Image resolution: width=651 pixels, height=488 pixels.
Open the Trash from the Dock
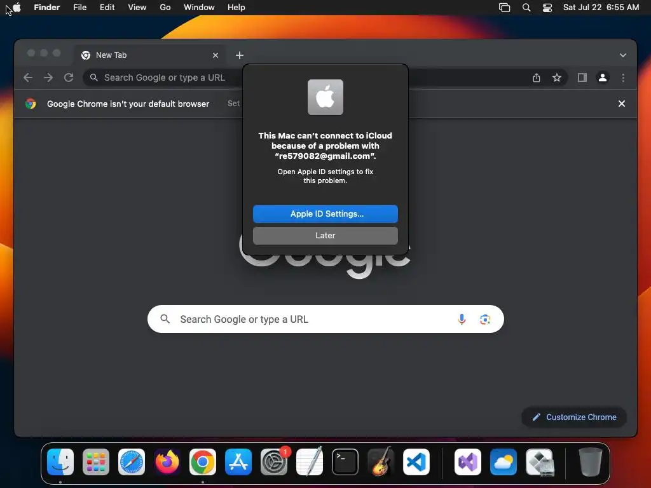click(x=590, y=462)
